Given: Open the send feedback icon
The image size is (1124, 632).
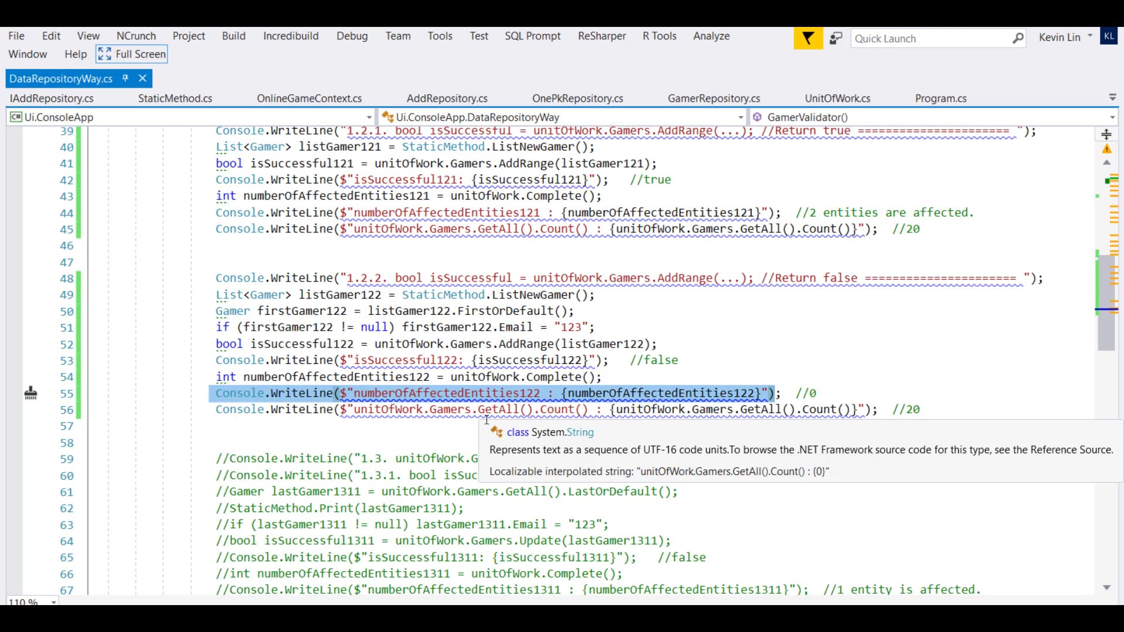Looking at the screenshot, I should pos(836,39).
